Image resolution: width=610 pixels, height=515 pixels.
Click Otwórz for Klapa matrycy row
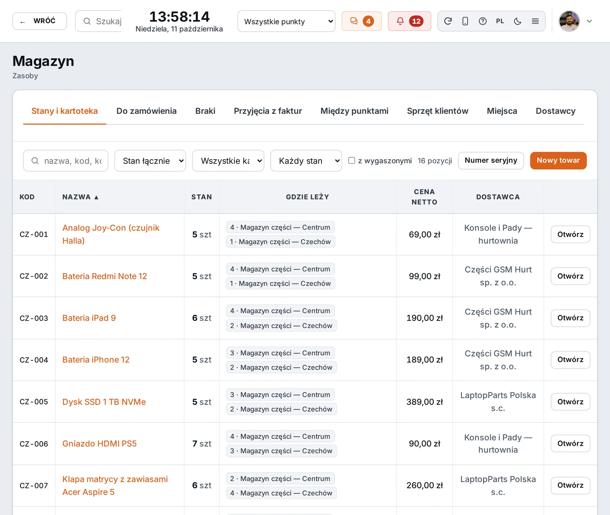coord(570,485)
